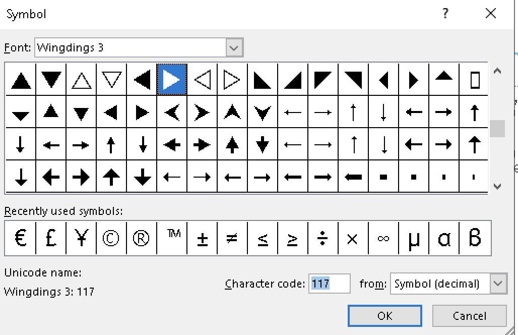Select the Pound sterling recent symbol

pyautogui.click(x=50, y=238)
